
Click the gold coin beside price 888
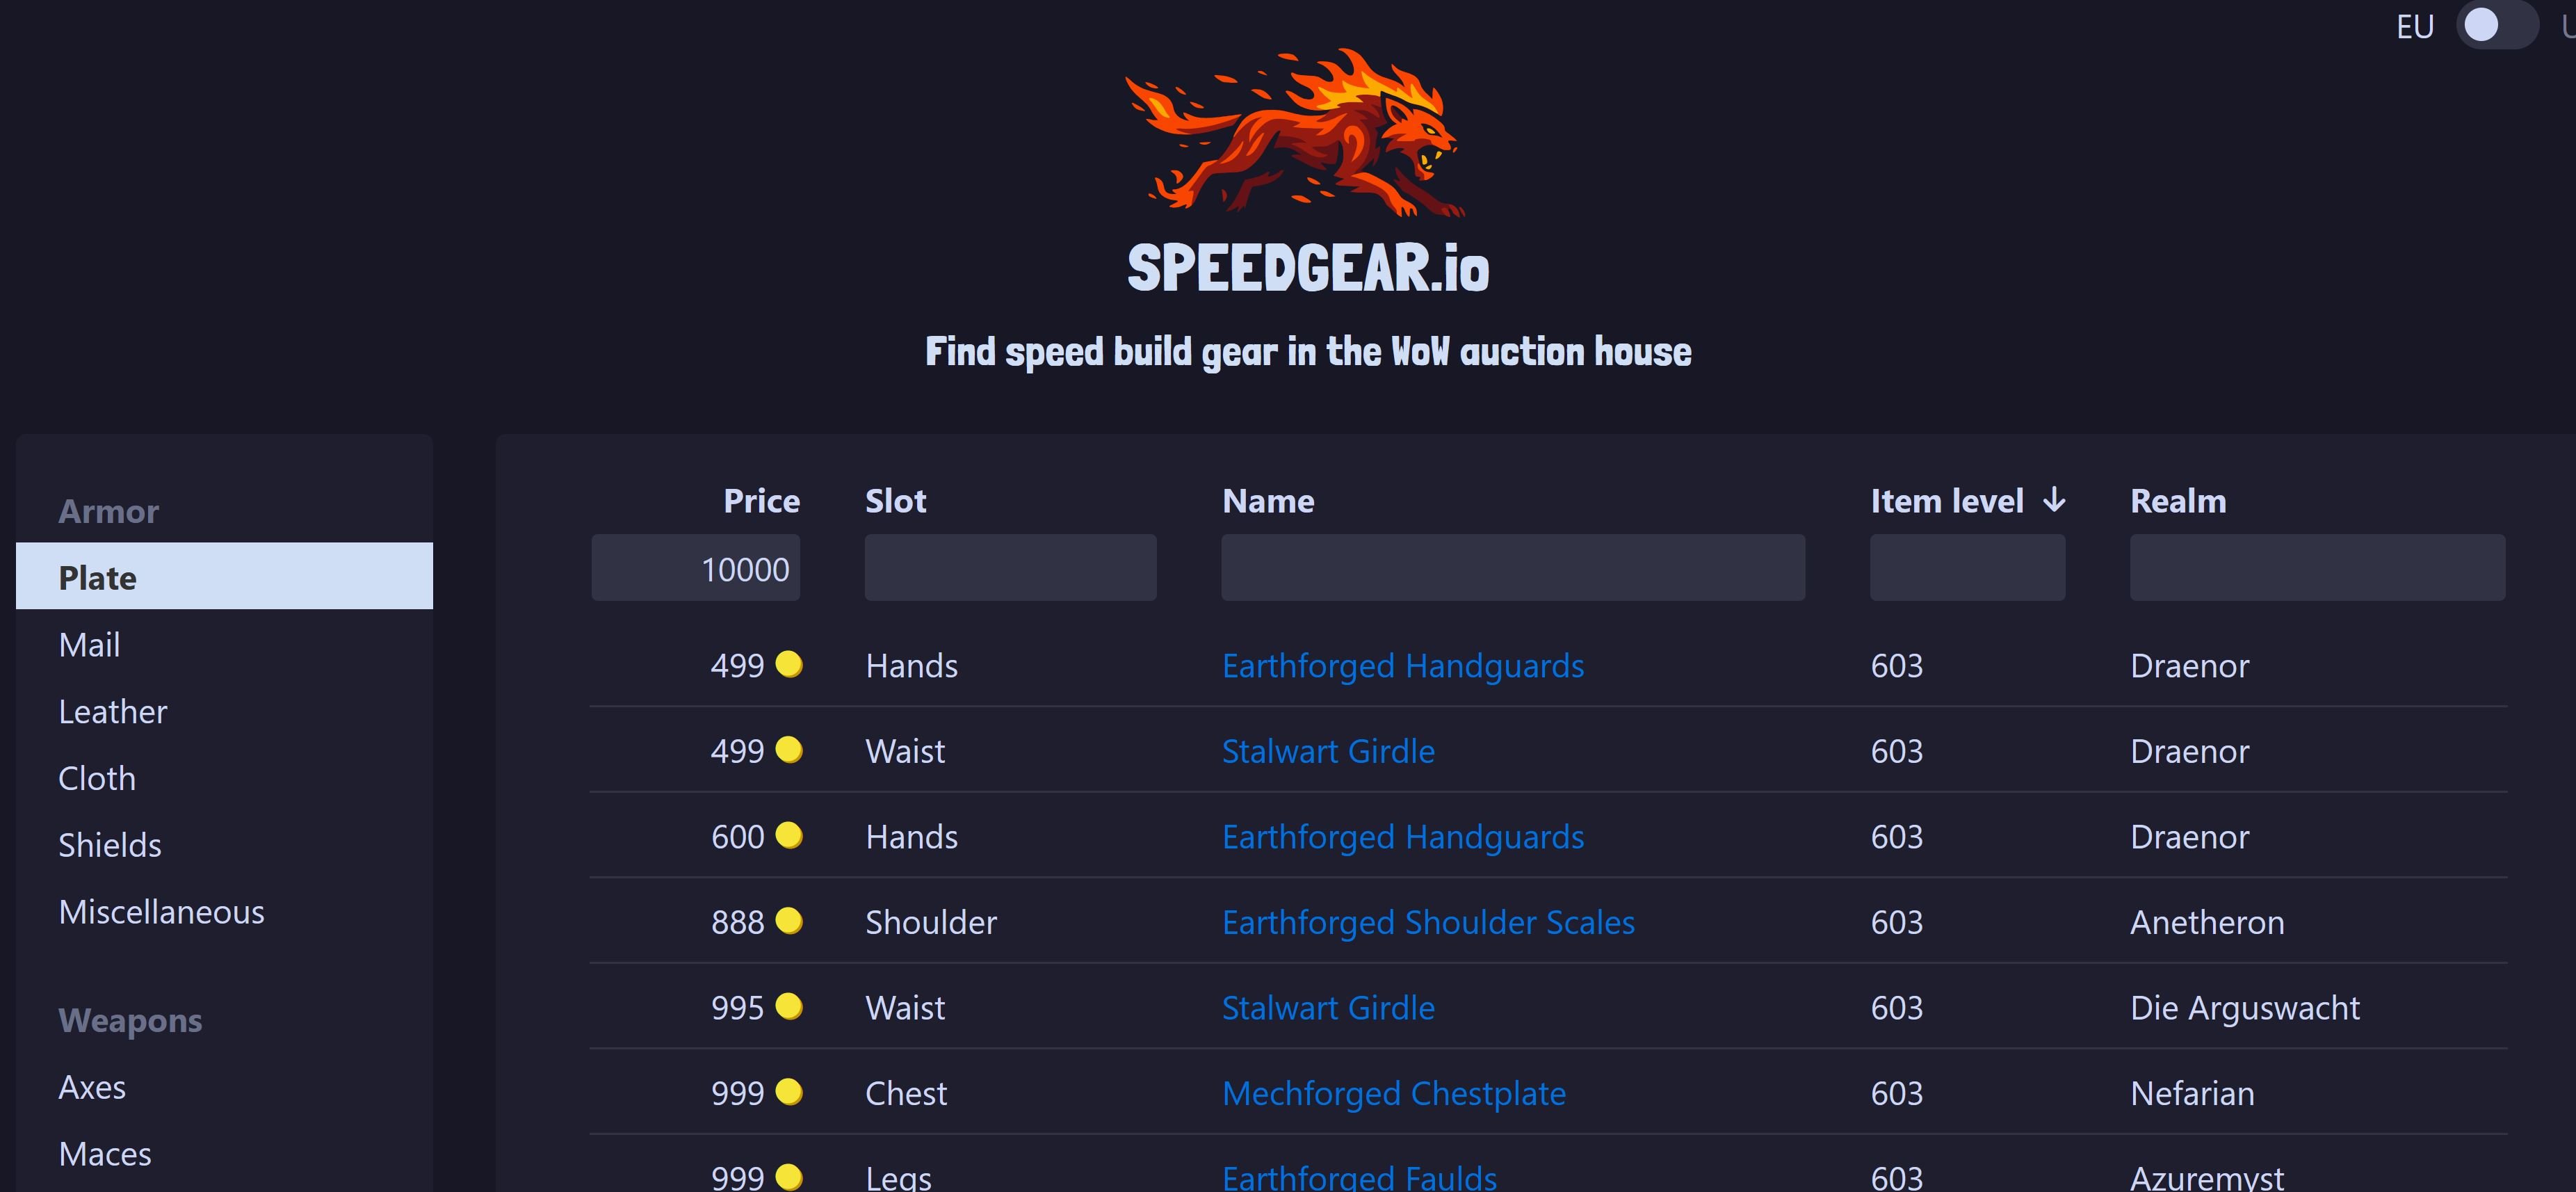[x=789, y=921]
